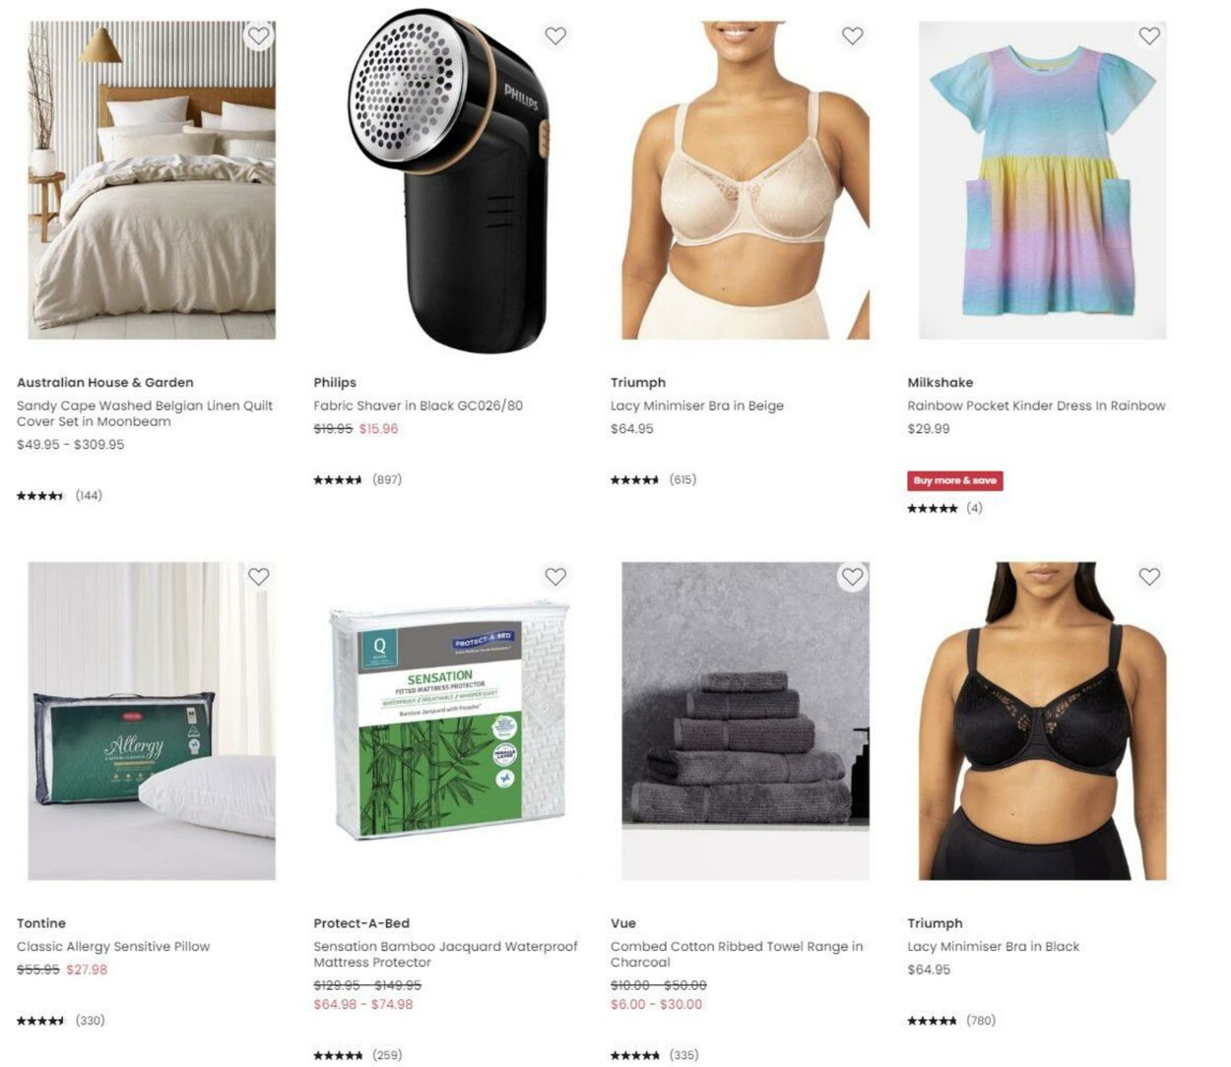The height and width of the screenshot is (1067, 1231).
Task: Heart the Lacy Minimiser Bra in Black
Action: pyautogui.click(x=1149, y=577)
